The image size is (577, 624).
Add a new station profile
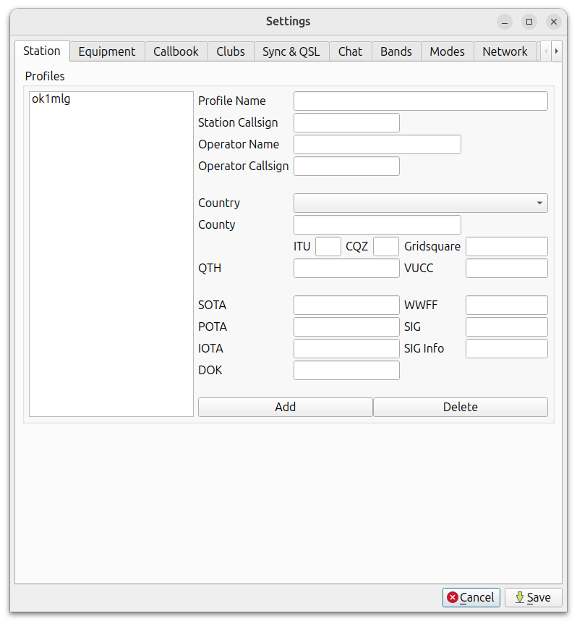[285, 407]
